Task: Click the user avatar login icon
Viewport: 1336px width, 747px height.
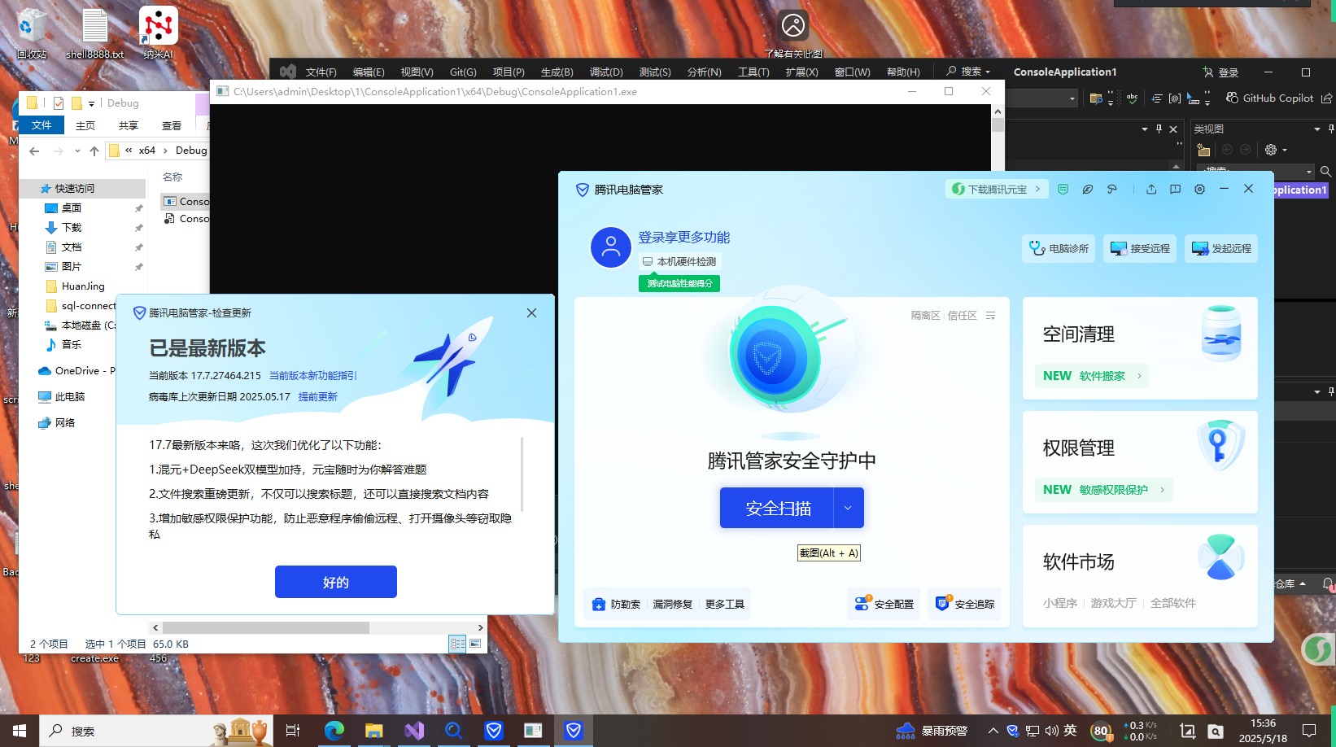Action: pos(610,247)
